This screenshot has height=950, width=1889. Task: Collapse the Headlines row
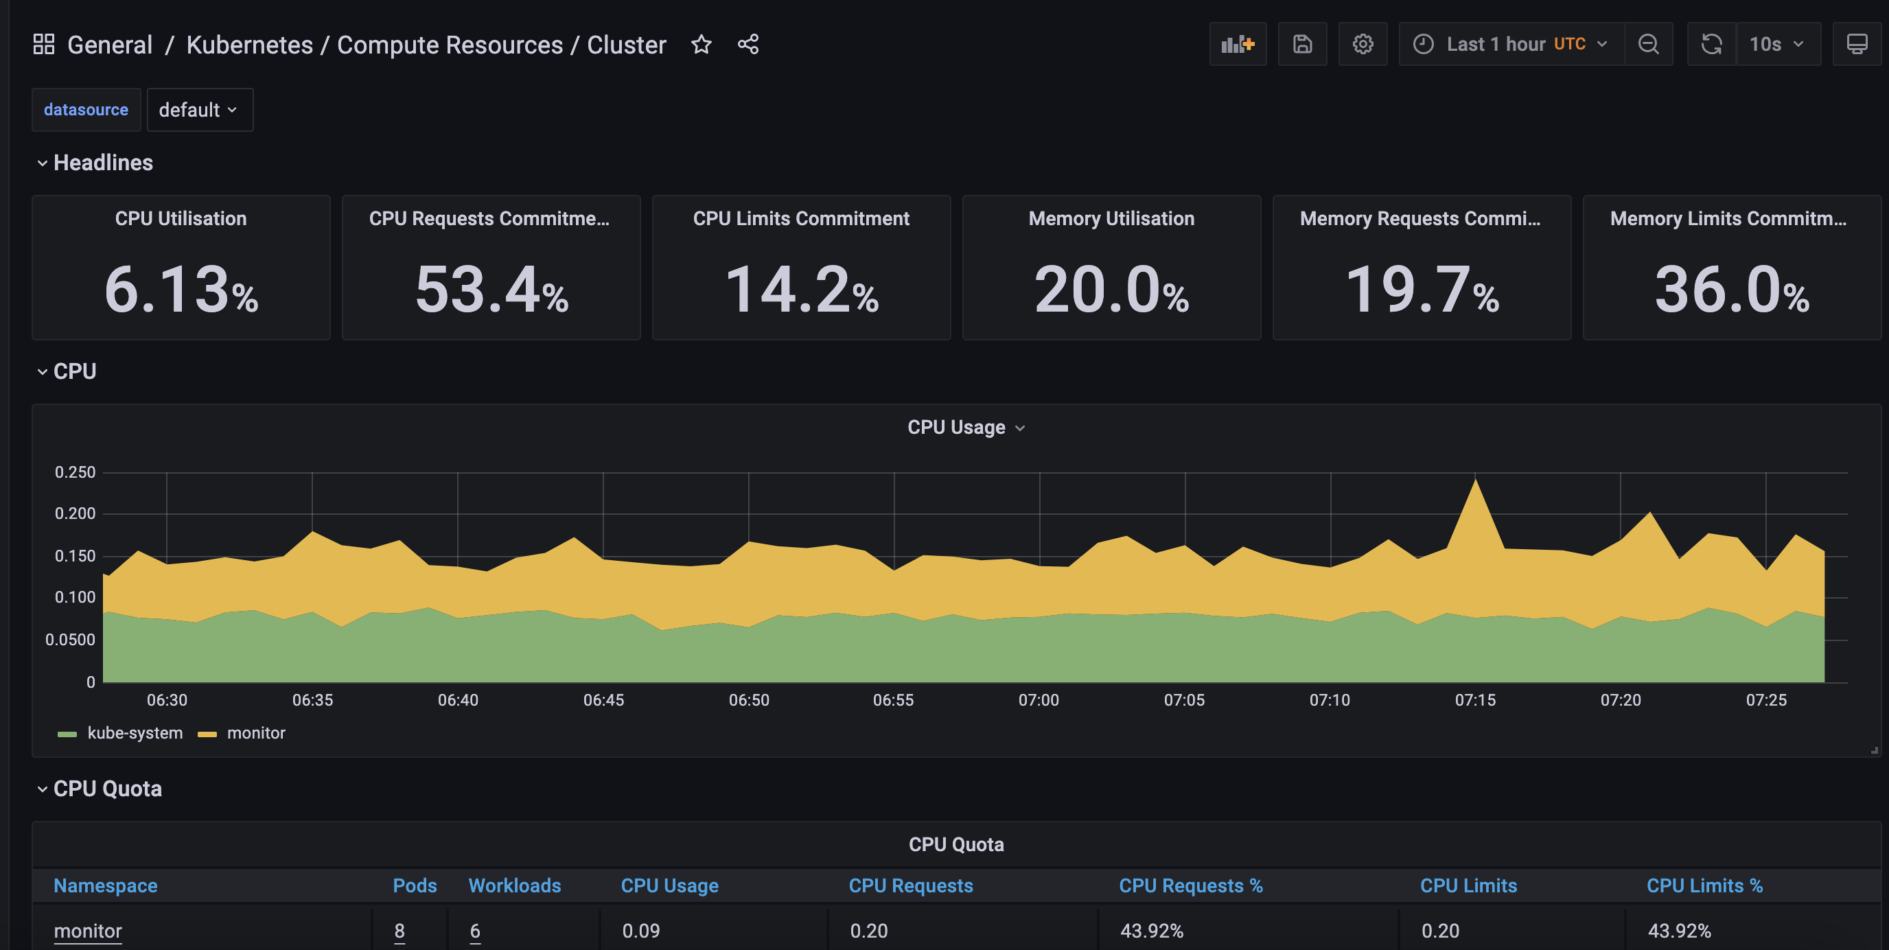tap(103, 163)
